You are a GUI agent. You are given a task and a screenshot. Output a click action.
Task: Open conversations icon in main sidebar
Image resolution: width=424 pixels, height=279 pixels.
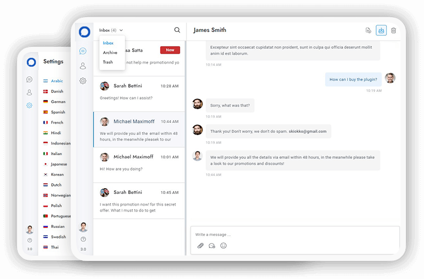point(83,51)
